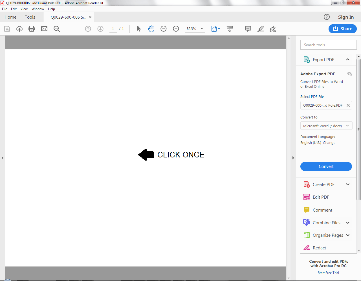Image resolution: width=361 pixels, height=281 pixels.
Task: Select the arrow selection tool
Action: point(139,29)
